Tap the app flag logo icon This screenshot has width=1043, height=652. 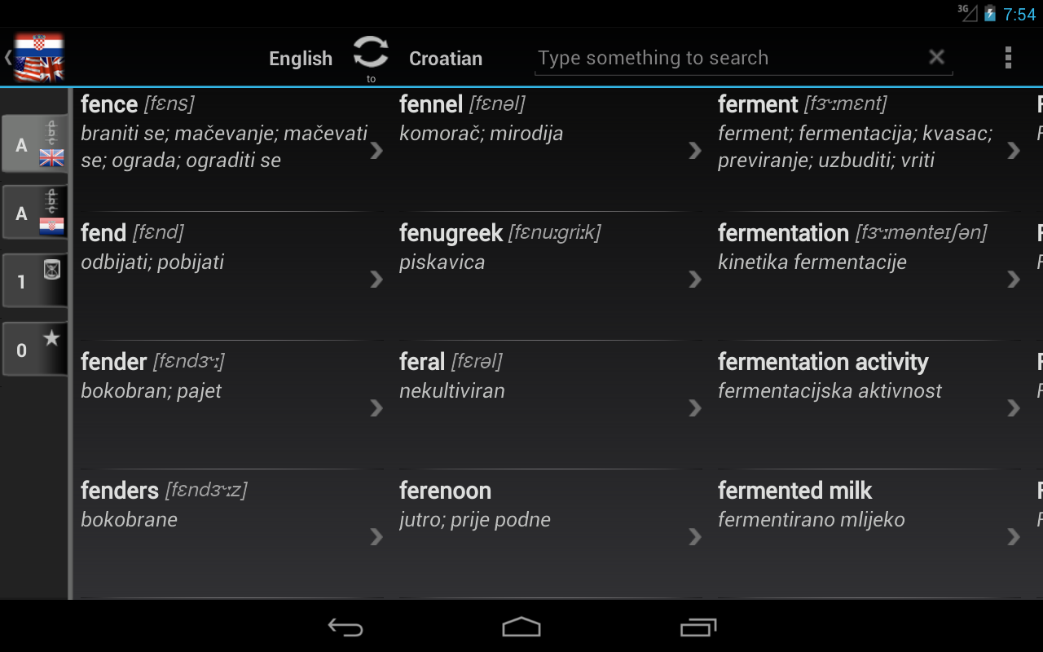pos(38,58)
